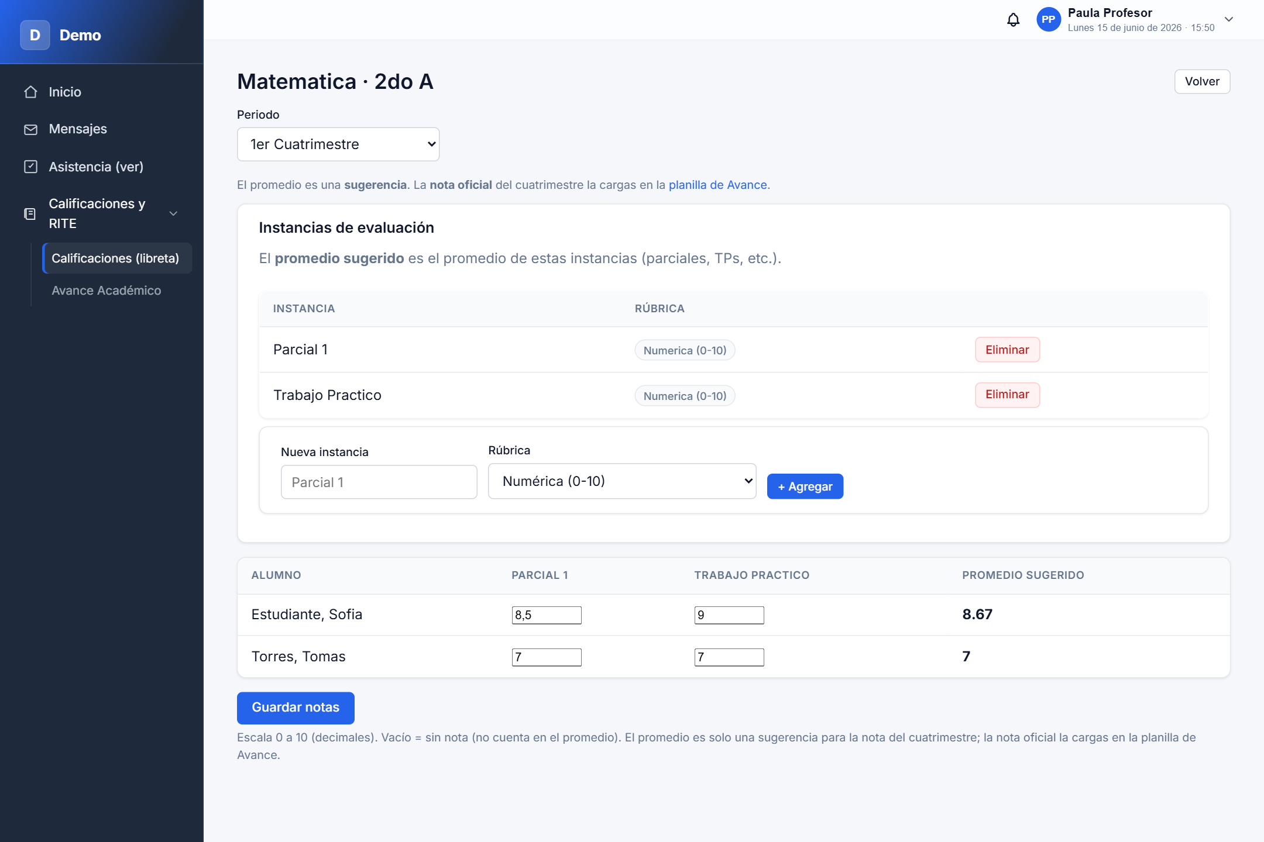Click student name Estudiante, Sofia
The height and width of the screenshot is (842, 1264).
point(307,615)
